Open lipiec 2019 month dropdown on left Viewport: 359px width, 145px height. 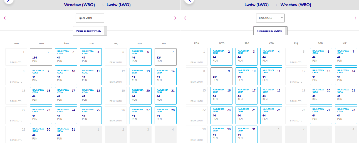[x=90, y=18]
